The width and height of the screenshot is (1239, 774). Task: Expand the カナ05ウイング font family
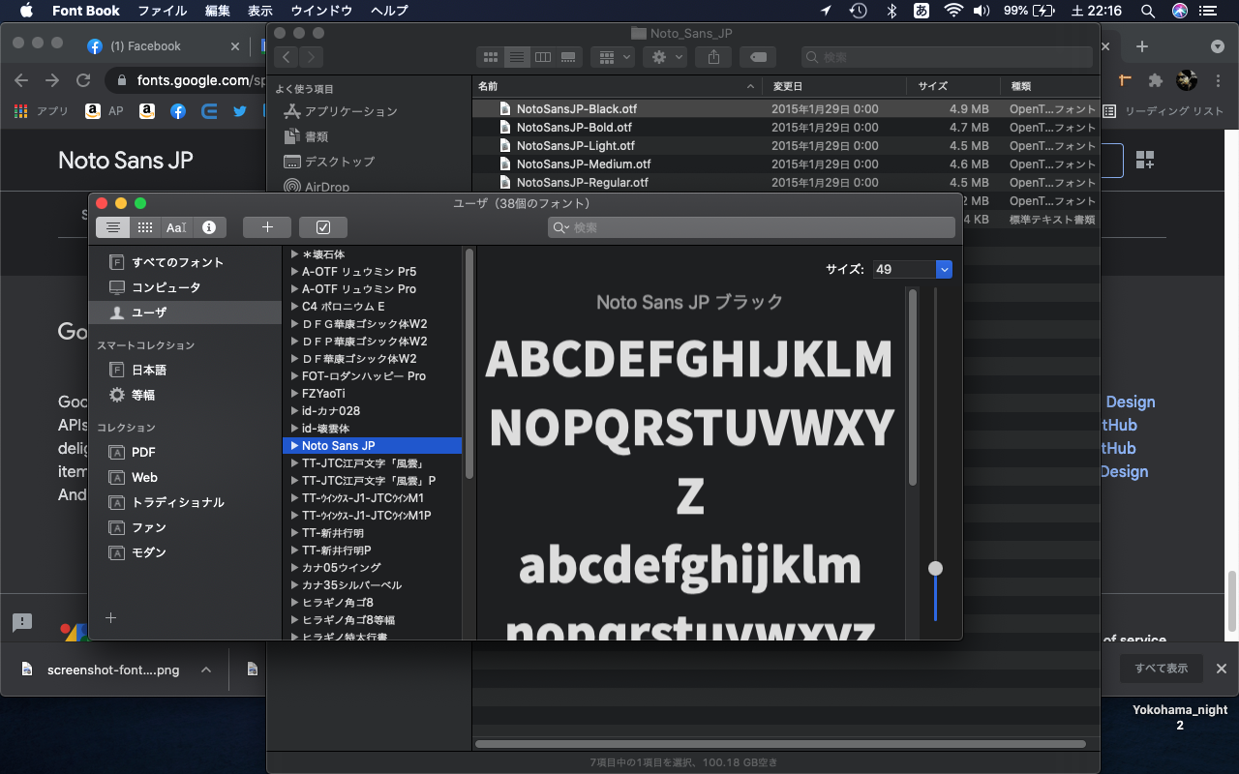[294, 568]
